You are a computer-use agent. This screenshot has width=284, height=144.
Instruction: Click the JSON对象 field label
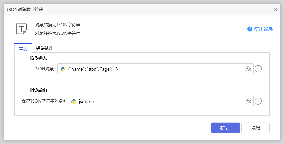click(44, 69)
